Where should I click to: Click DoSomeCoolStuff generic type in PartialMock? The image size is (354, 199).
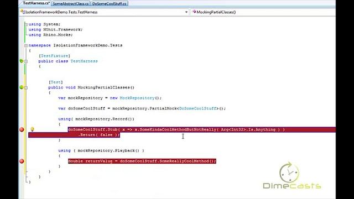click(198, 108)
